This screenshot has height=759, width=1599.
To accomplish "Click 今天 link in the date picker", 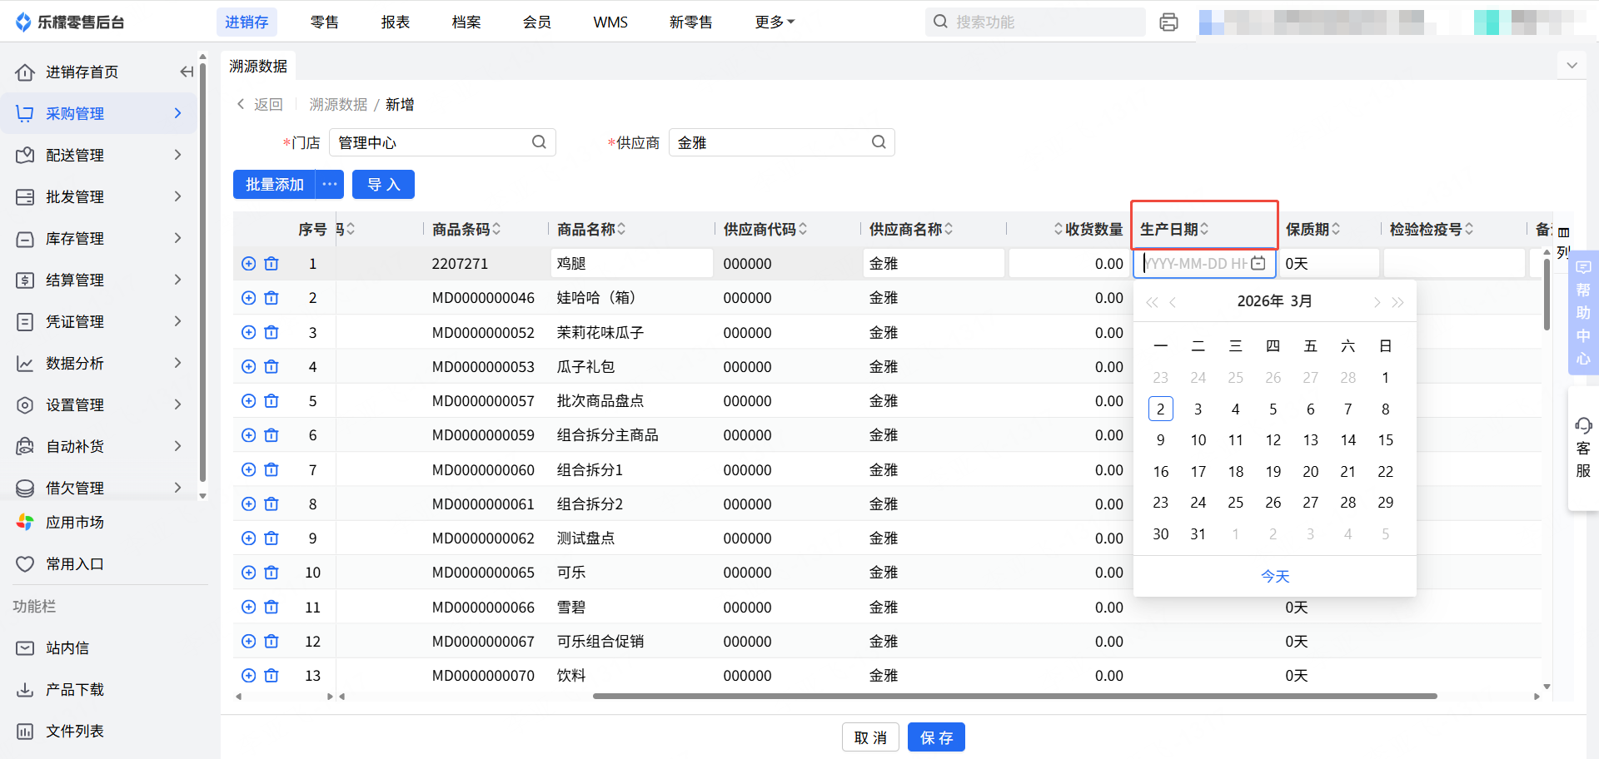I will coord(1274,576).
